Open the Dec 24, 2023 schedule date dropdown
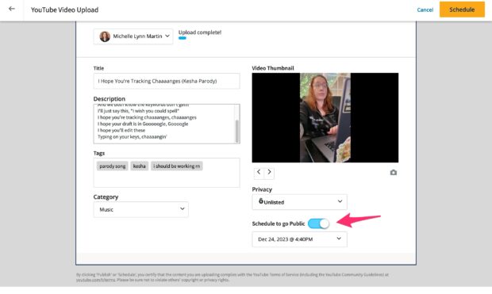The width and height of the screenshot is (492, 294). [x=299, y=239]
